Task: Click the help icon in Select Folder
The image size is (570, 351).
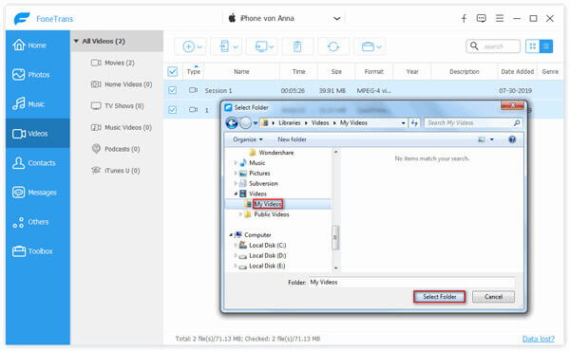Action: (512, 139)
